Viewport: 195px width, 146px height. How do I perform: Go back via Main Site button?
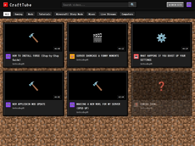tap(175, 5)
